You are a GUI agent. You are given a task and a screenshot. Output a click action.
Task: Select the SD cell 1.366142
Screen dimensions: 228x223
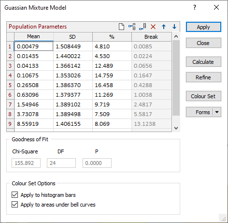(x=73, y=66)
